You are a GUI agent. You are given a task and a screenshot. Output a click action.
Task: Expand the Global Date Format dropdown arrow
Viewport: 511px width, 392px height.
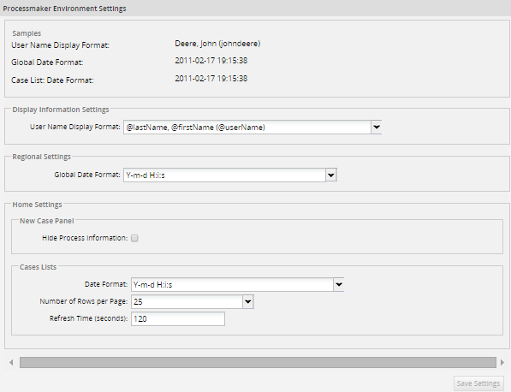point(331,175)
